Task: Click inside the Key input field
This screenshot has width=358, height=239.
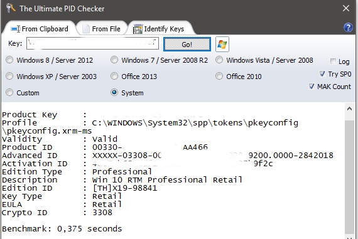Action: (x=92, y=43)
